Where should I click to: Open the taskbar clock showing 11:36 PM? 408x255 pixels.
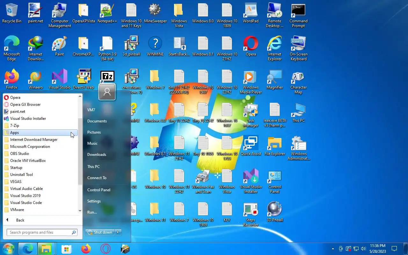pos(378,249)
